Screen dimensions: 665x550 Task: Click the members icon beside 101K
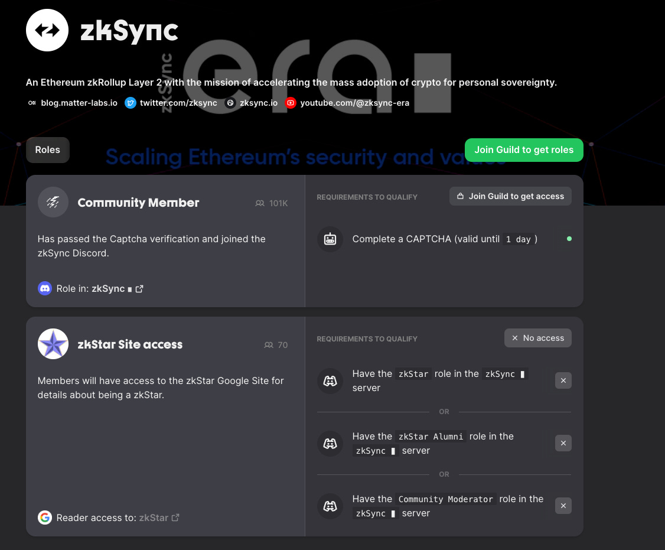[x=259, y=203]
